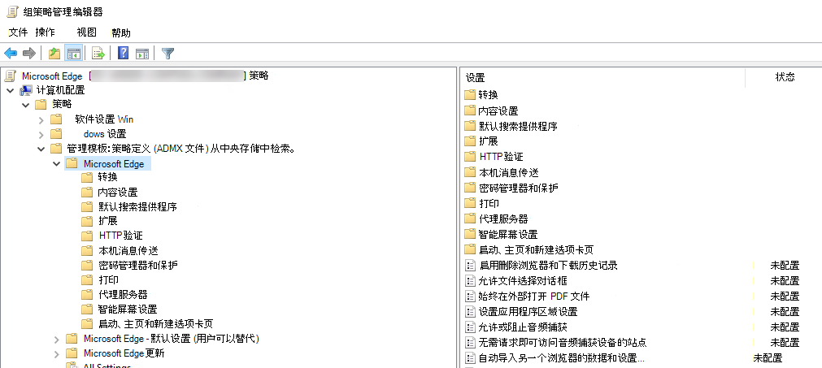Expand Microsoft Edge - 默认设置 node
Viewport: 822px width, 368px height.
pos(57,340)
